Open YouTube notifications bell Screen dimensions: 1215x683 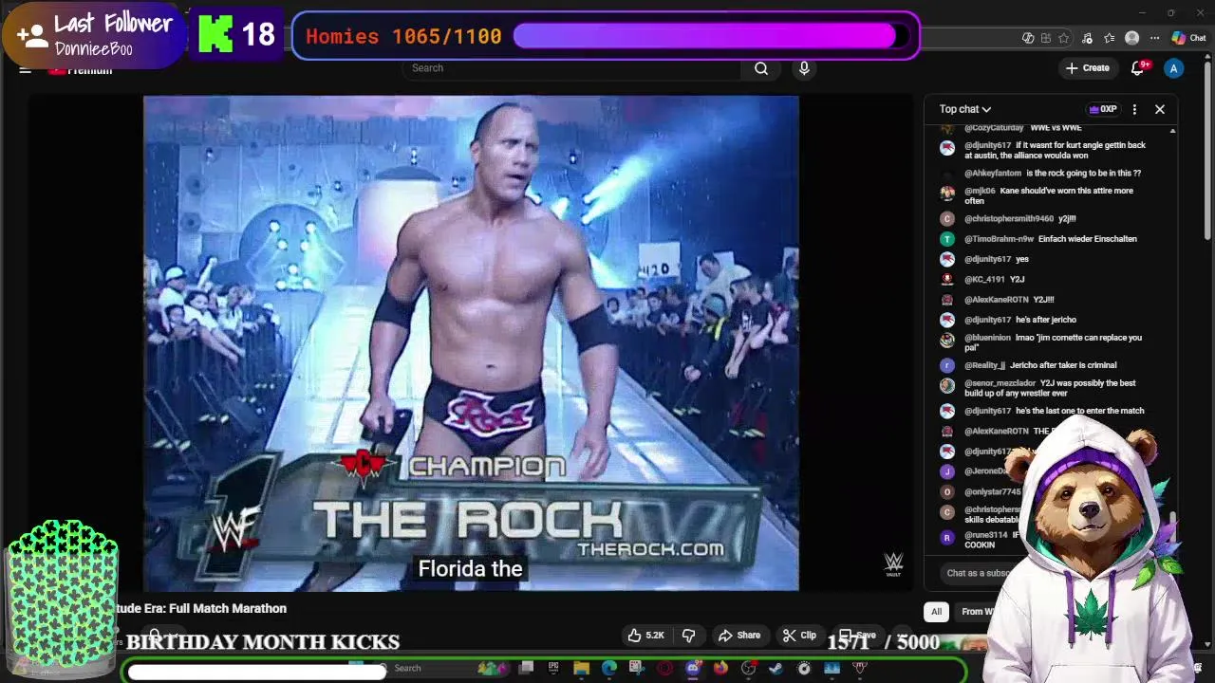click(x=1138, y=68)
